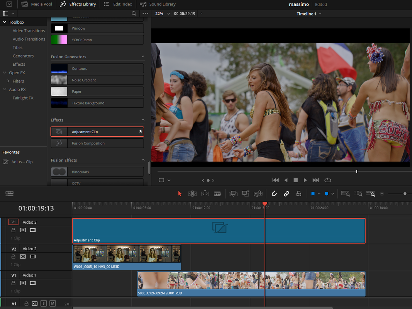
Task: Click the blue Flag icon
Action: coord(313,194)
